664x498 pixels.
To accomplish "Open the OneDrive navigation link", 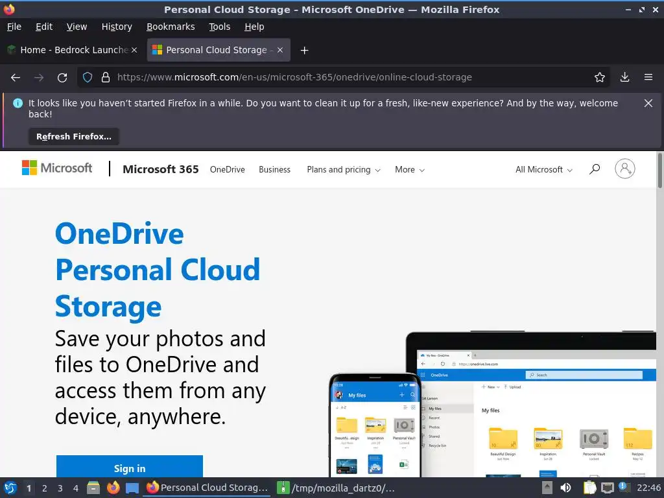I will (x=228, y=169).
